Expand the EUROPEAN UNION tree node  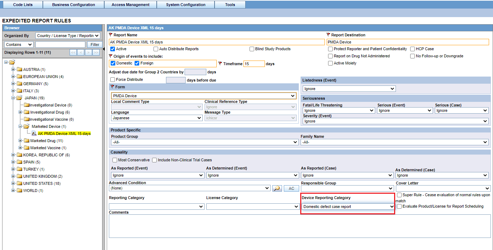pos(13,77)
